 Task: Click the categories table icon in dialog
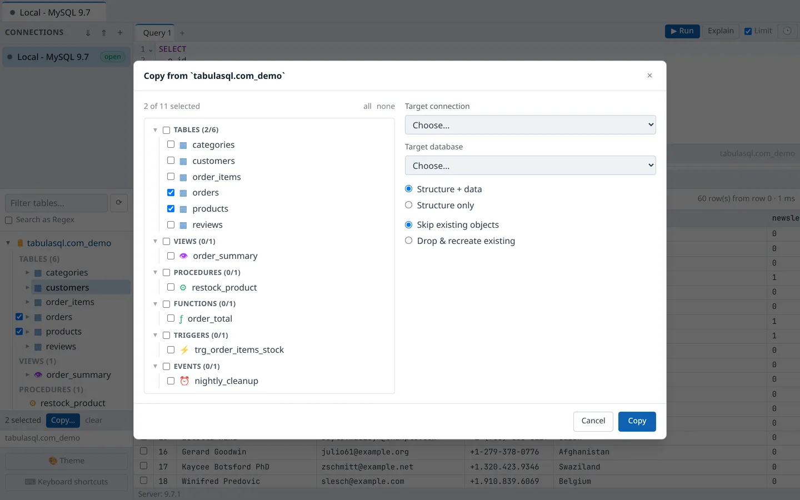point(183,145)
